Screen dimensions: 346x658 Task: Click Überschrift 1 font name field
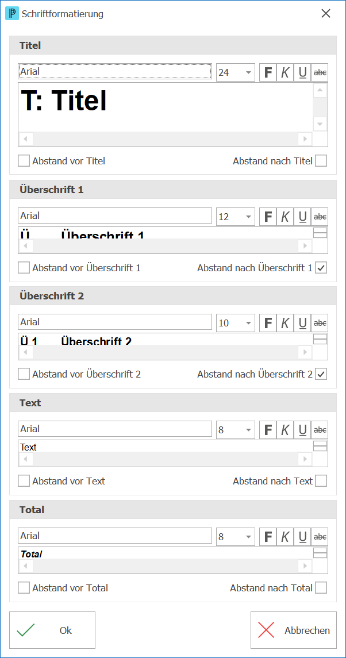click(115, 216)
